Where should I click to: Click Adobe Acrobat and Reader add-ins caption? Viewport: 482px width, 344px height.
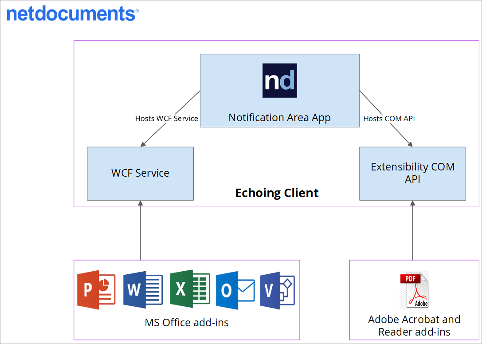click(414, 325)
